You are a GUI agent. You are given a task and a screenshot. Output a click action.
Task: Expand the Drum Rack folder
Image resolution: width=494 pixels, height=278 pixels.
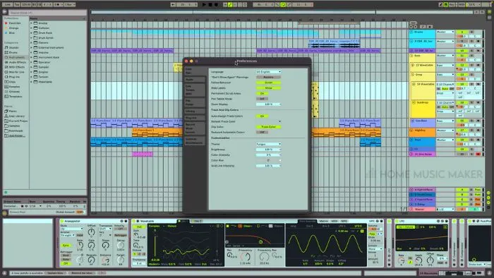[x=31, y=32]
